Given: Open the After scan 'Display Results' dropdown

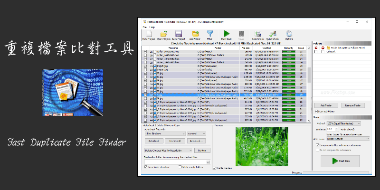Looking at the screenshot, I should click(348, 139).
